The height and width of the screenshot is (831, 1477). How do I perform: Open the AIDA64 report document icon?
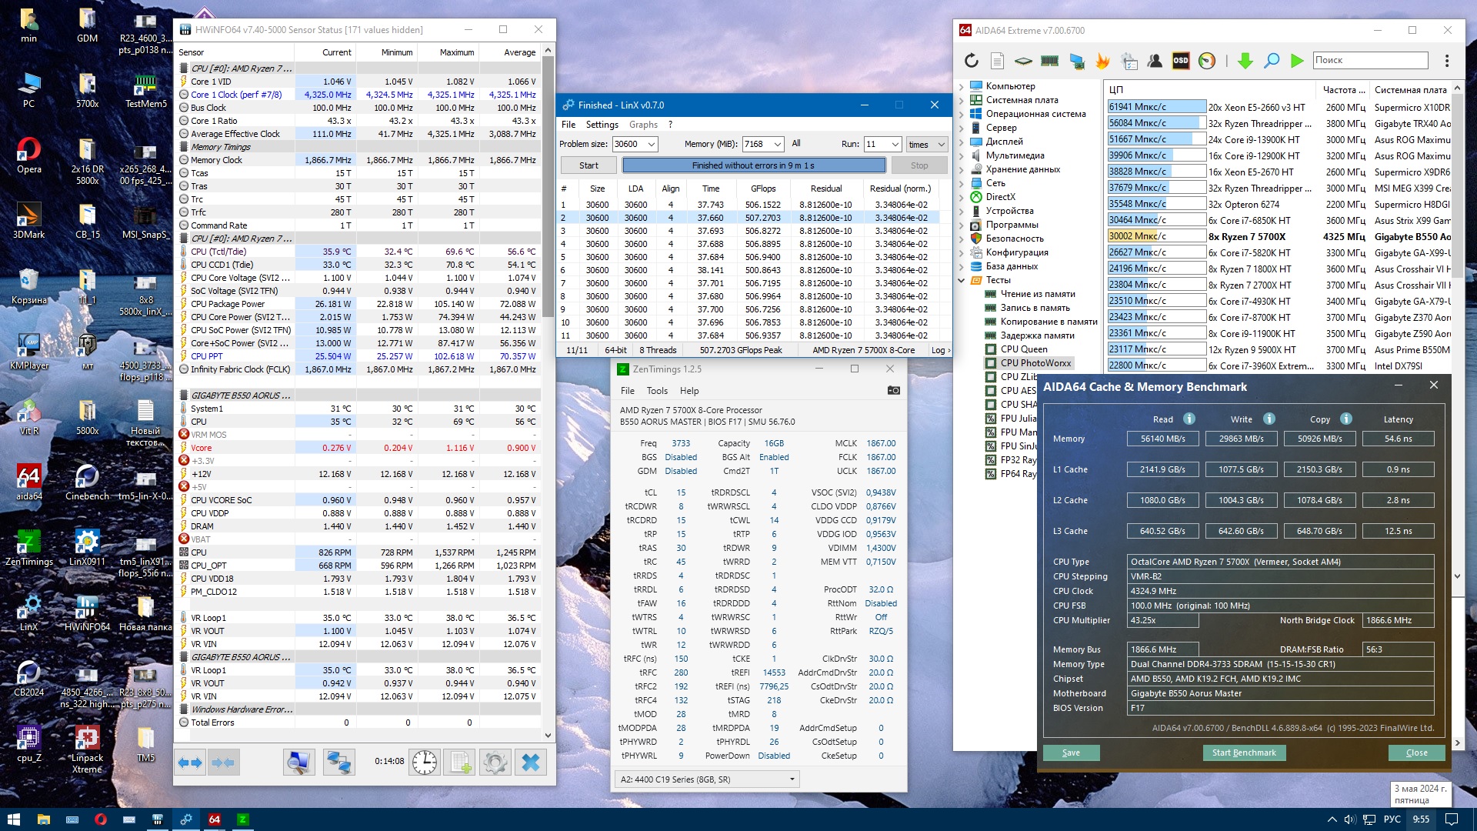[x=997, y=60]
